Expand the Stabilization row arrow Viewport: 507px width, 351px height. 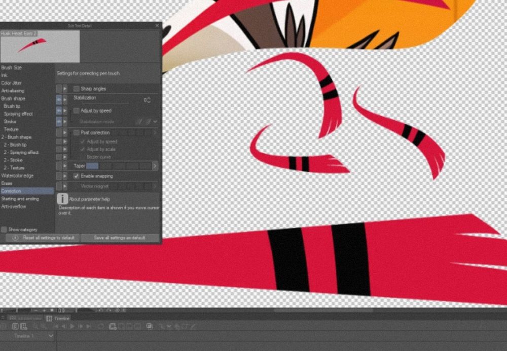point(65,100)
